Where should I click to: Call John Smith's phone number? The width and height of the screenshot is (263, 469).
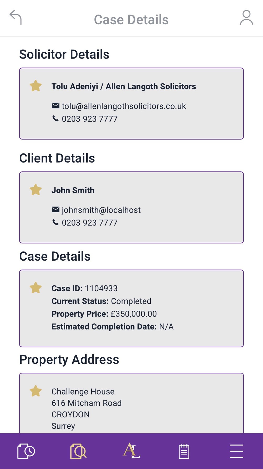click(89, 223)
